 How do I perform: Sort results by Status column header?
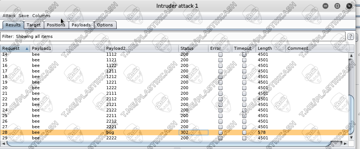192,49
